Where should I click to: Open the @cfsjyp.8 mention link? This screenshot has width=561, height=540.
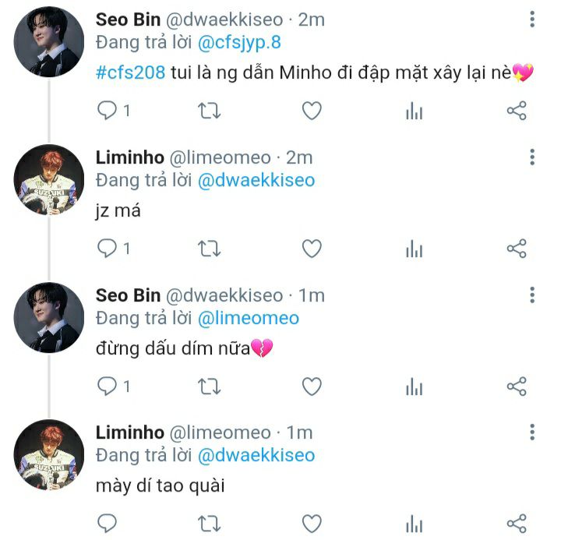(239, 43)
